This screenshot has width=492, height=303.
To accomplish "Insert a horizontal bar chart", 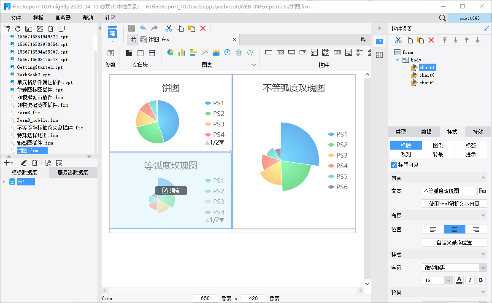I will [193, 52].
